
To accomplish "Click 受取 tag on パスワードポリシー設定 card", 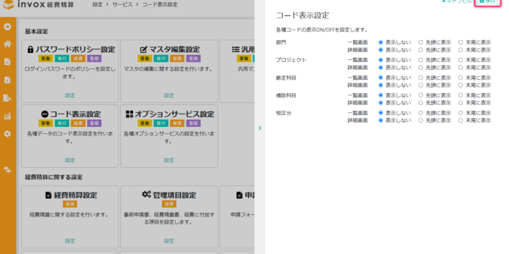I will [46, 59].
